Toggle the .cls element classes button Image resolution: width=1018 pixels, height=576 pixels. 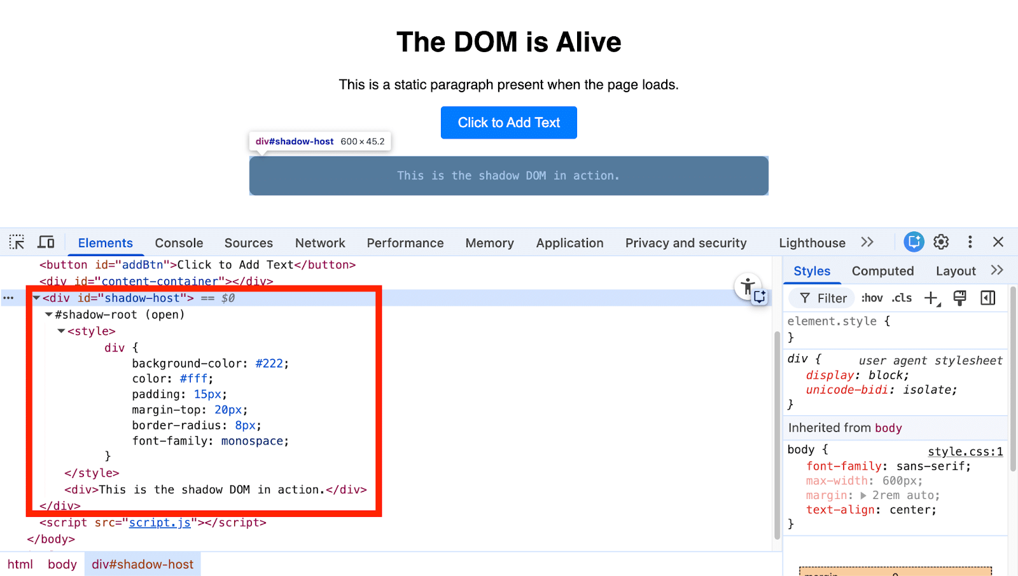click(902, 298)
